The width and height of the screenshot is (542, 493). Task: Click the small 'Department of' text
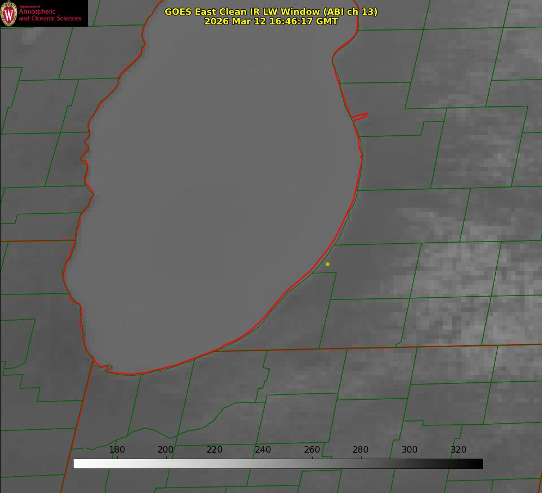coord(29,7)
